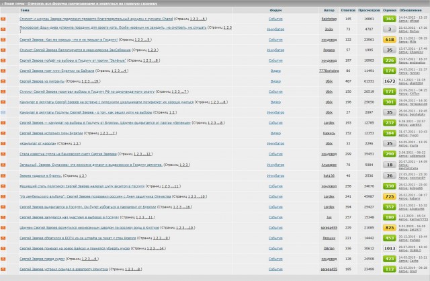Click envelope icon beside 'Сергей Зверев перед судом'
Viewport: 430px width, 281px height.
coord(3,259)
